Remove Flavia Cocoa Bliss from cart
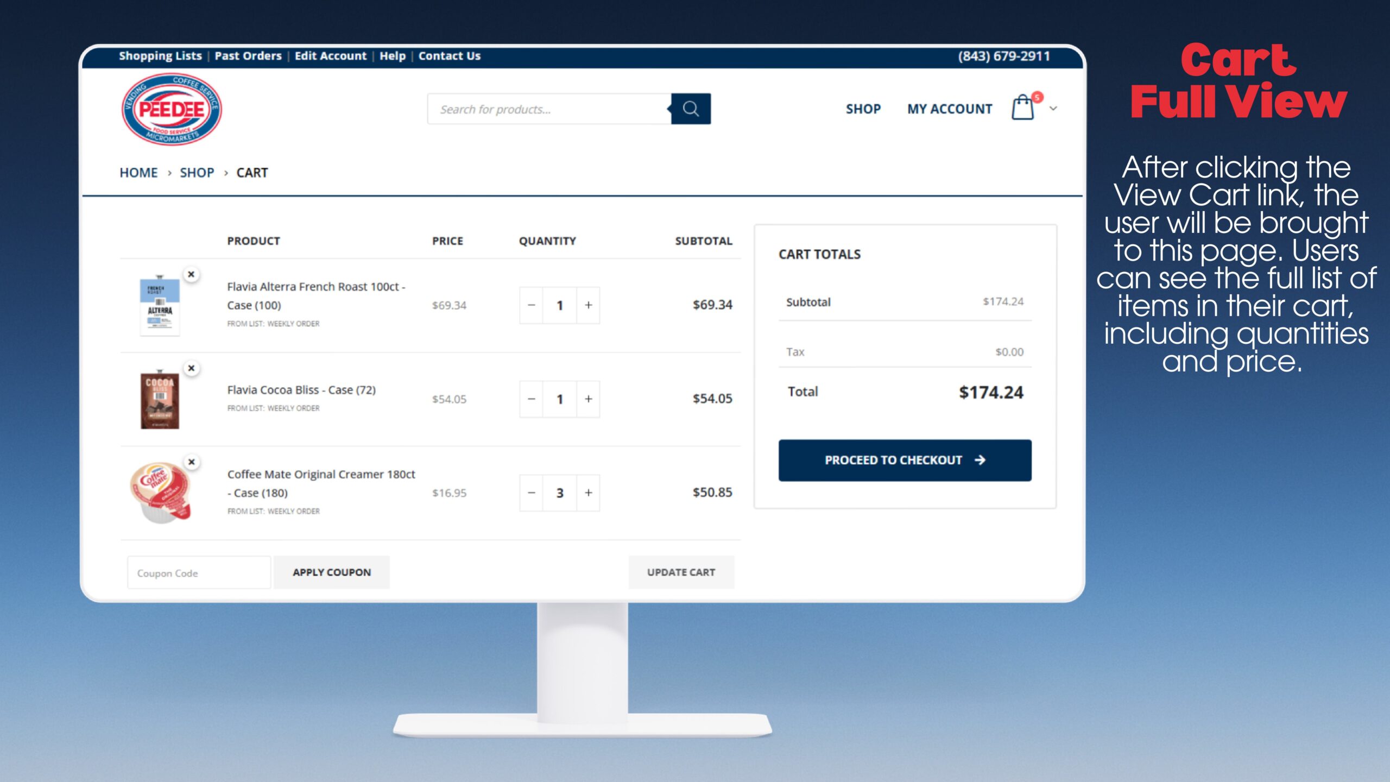1390x782 pixels. point(191,368)
